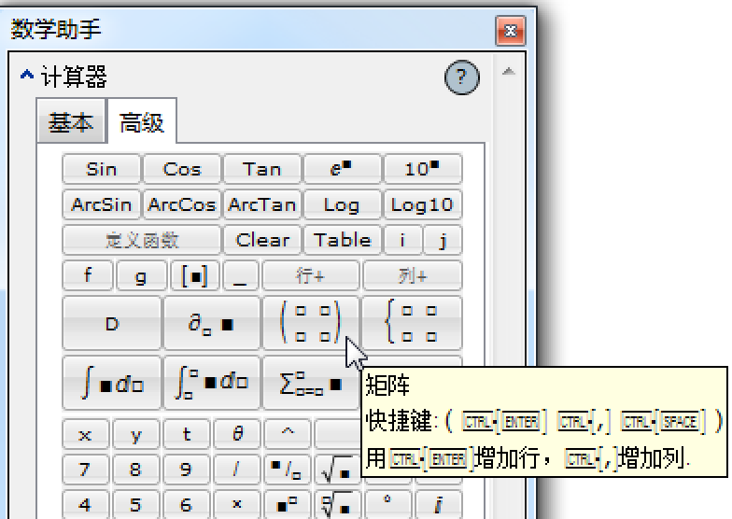This screenshot has height=519, width=732.
Task: Insert the superscript power template
Action: click(x=287, y=504)
